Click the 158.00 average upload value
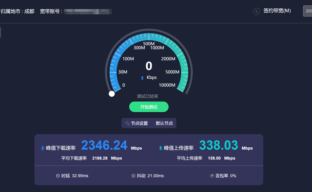312x192 pixels. [214, 158]
